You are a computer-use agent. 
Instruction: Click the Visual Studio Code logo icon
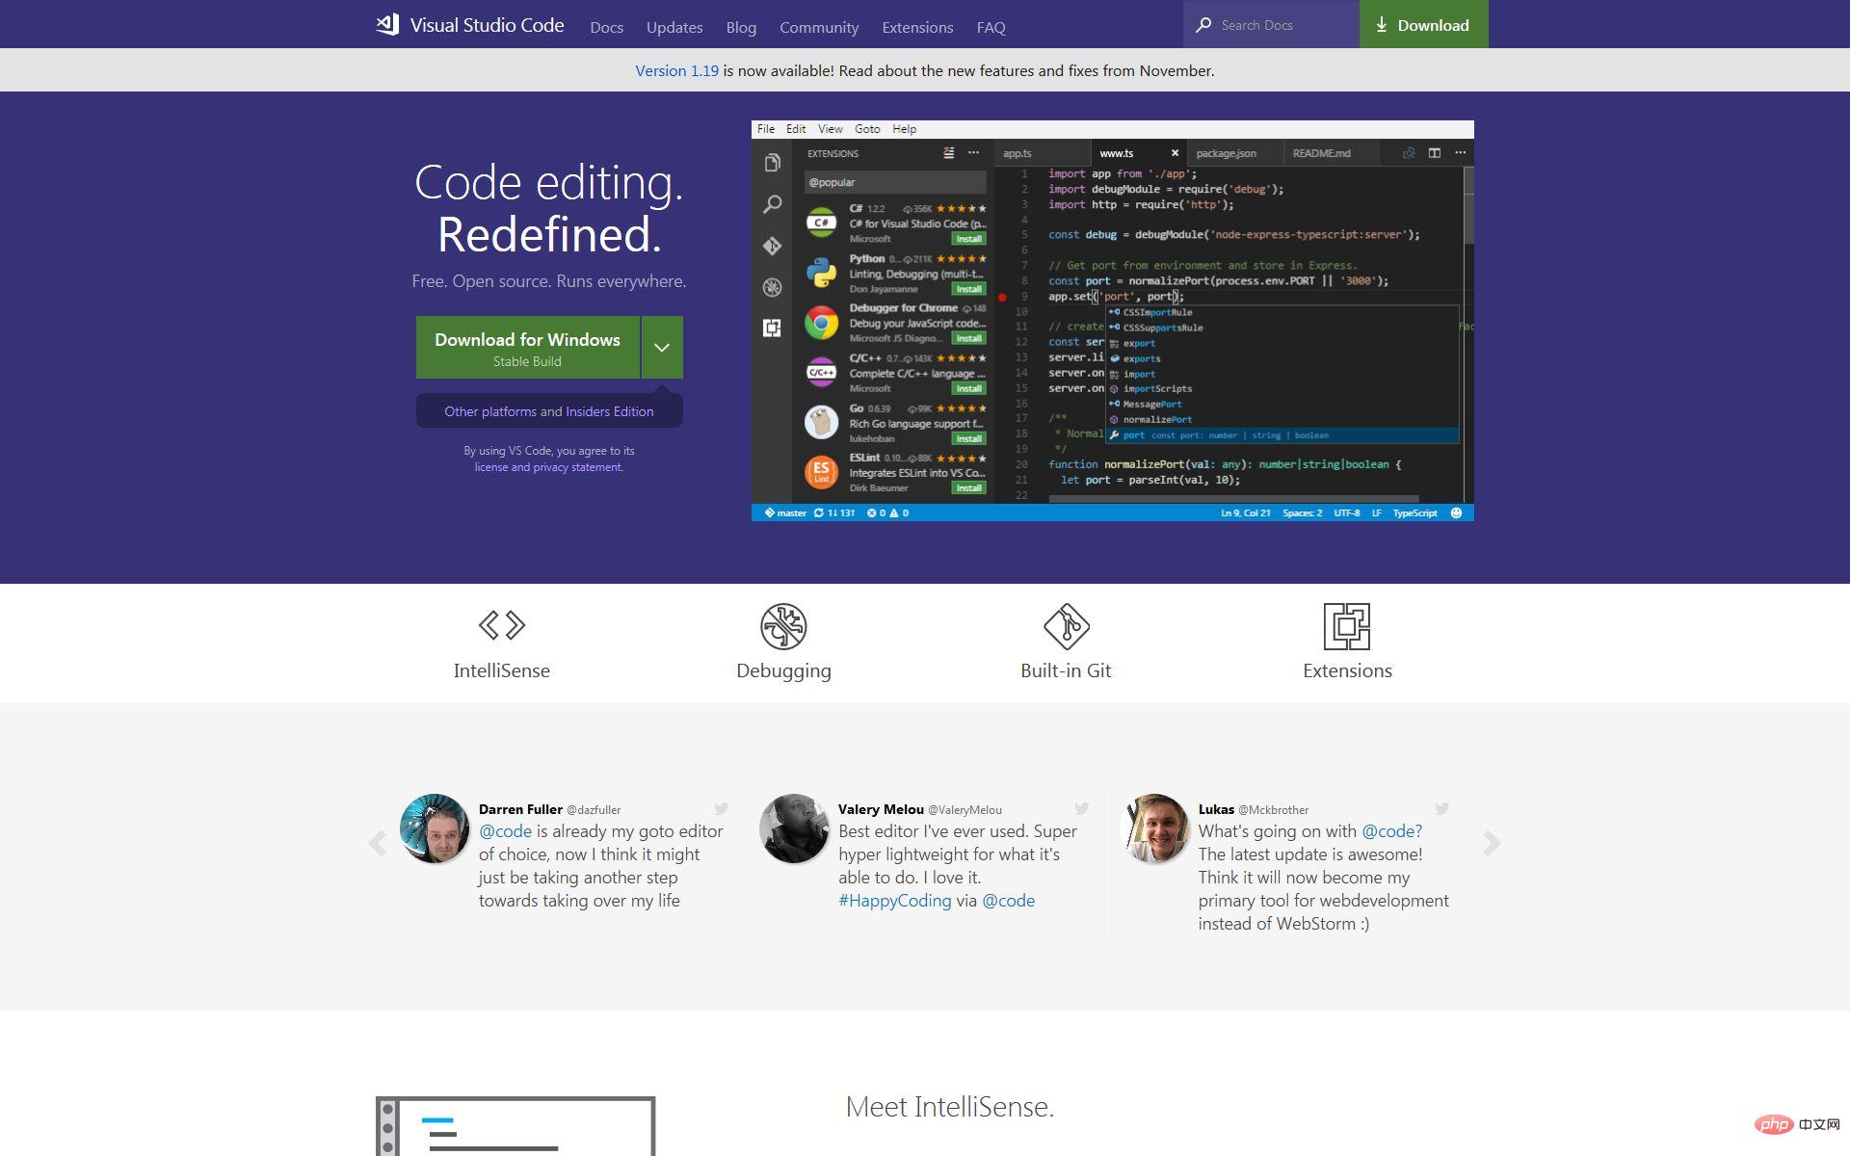387,25
